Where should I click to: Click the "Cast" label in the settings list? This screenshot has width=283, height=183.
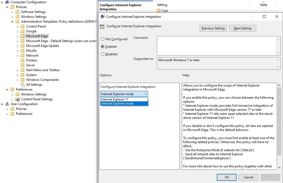(165, 11)
